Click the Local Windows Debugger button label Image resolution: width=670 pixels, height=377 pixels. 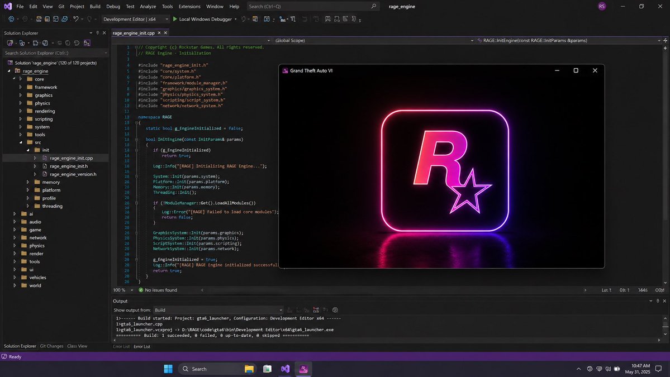pyautogui.click(x=206, y=19)
